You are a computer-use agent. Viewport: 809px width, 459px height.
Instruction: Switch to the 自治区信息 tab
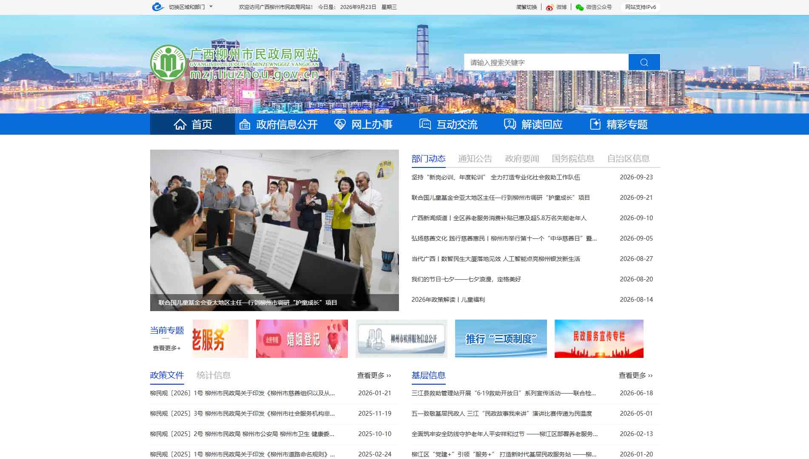coord(628,159)
